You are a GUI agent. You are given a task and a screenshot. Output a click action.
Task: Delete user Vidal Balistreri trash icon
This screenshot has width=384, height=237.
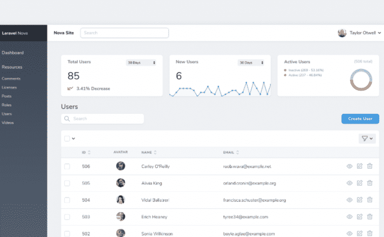(370, 199)
